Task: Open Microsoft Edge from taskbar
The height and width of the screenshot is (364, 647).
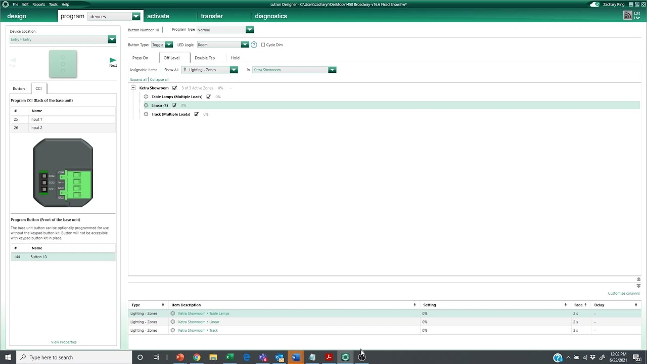Action: pos(246,357)
